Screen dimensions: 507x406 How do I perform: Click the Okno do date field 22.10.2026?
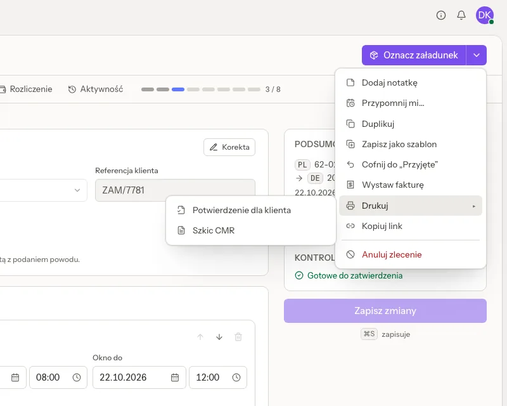pos(139,377)
